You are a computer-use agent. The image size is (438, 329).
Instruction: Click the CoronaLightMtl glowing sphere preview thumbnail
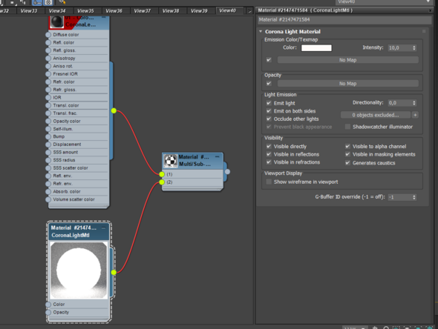click(79, 270)
